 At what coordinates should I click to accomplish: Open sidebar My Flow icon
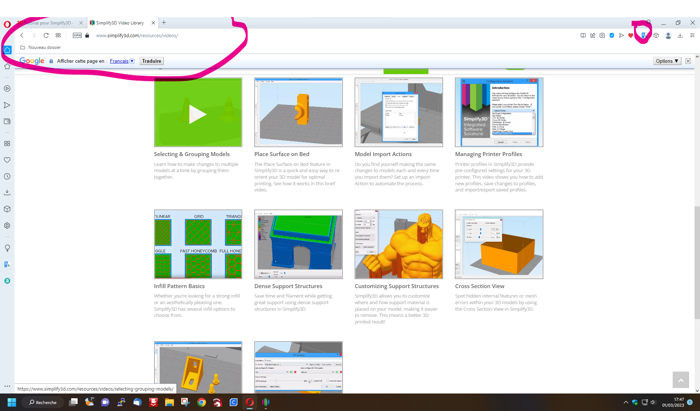[7, 105]
